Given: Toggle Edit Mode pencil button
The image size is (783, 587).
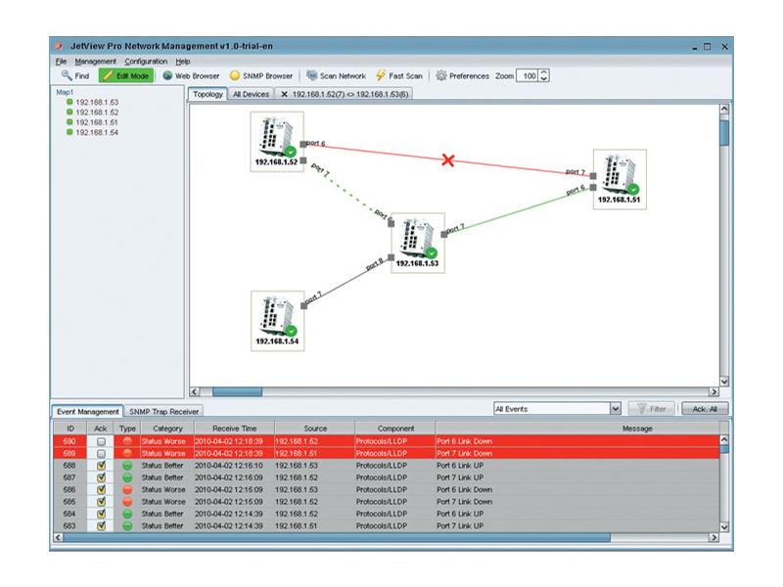Looking at the screenshot, I should (126, 76).
